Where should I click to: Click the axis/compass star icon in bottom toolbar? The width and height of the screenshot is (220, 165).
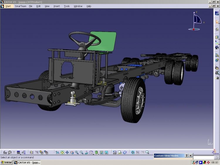pyautogui.click(x=32, y=152)
